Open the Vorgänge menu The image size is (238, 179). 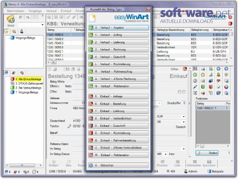click(x=35, y=11)
